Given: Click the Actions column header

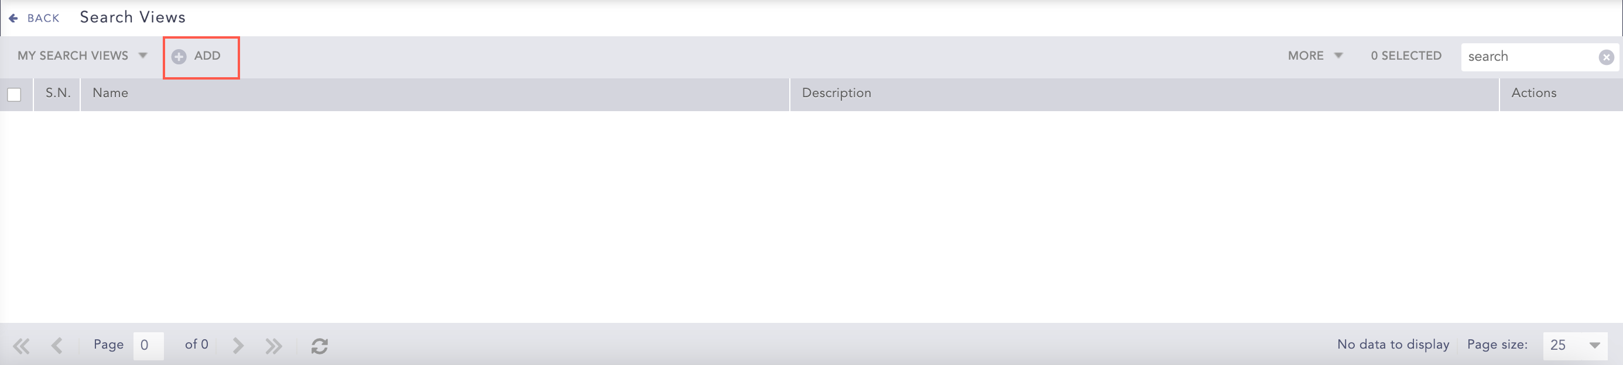Looking at the screenshot, I should 1533,93.
